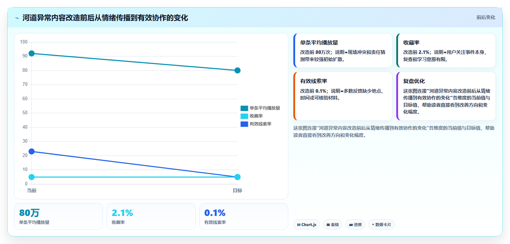
Task: Click the star icon in 数据卡片 tag
Action: 373,225
